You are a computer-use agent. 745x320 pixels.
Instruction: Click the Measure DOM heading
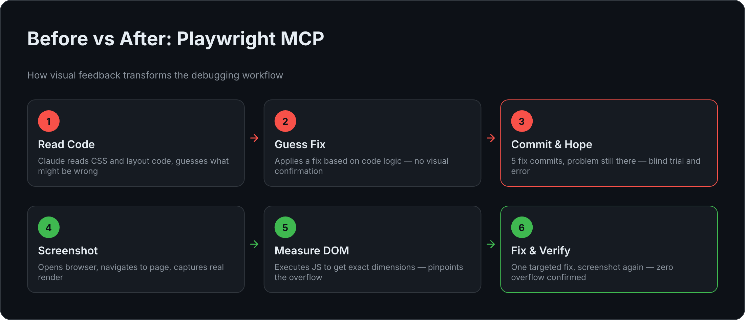[x=312, y=251]
